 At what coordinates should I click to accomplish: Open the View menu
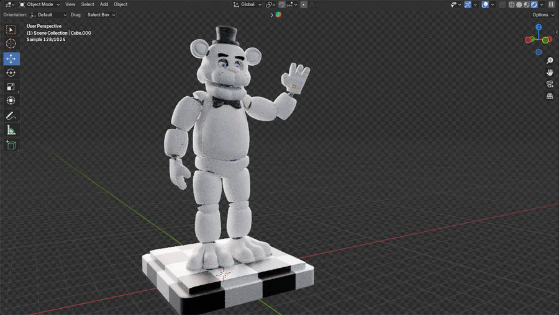click(70, 4)
